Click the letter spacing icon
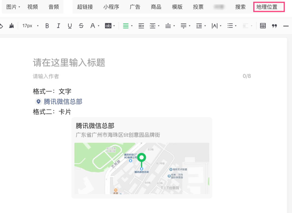 click(214, 26)
